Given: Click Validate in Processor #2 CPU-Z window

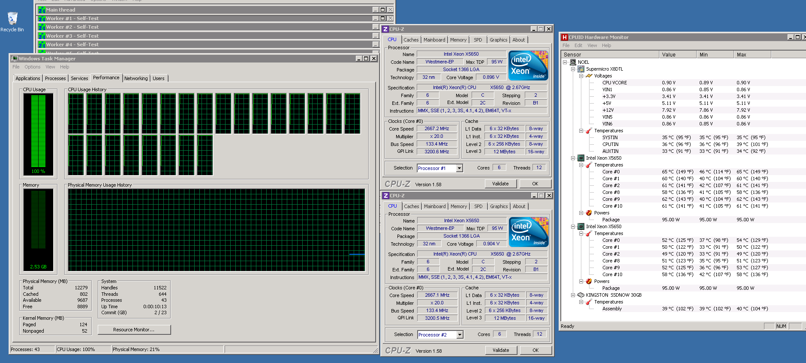Looking at the screenshot, I should coord(501,350).
